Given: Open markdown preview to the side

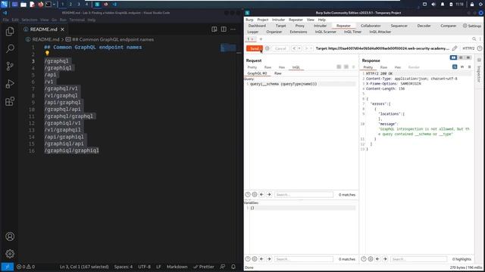Looking at the screenshot, I should pos(214,29).
